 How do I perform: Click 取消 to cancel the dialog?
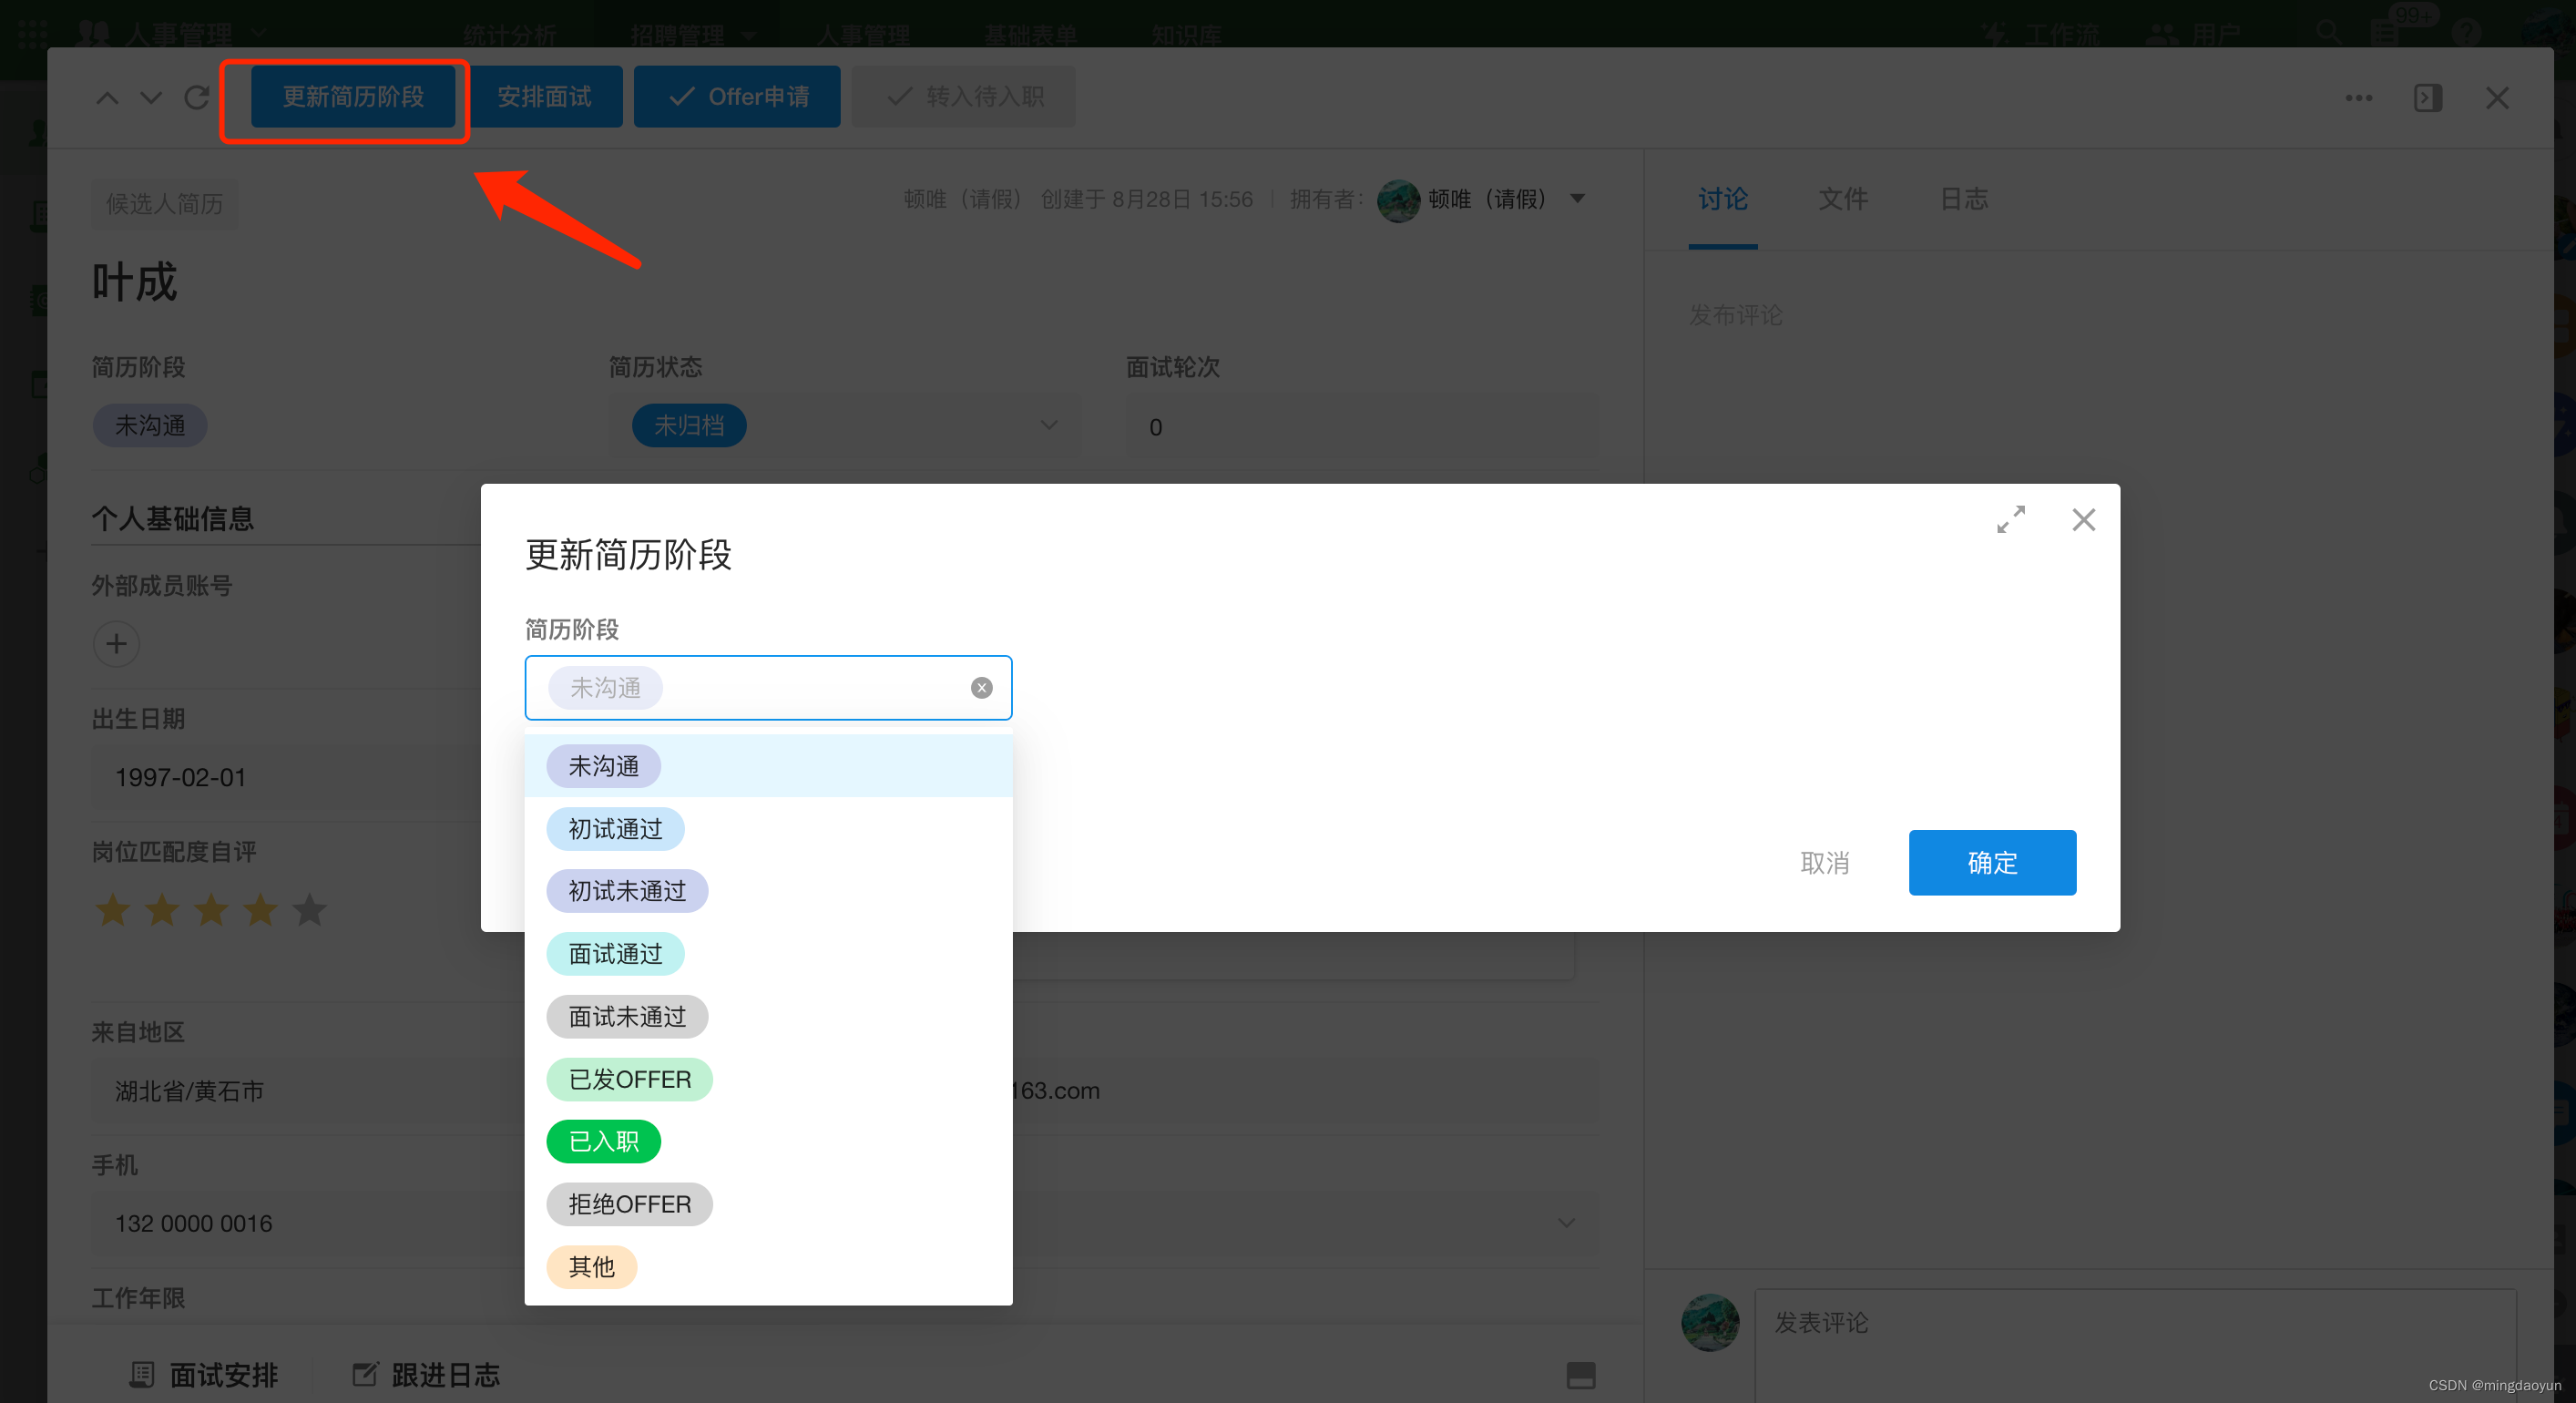[x=1824, y=862]
